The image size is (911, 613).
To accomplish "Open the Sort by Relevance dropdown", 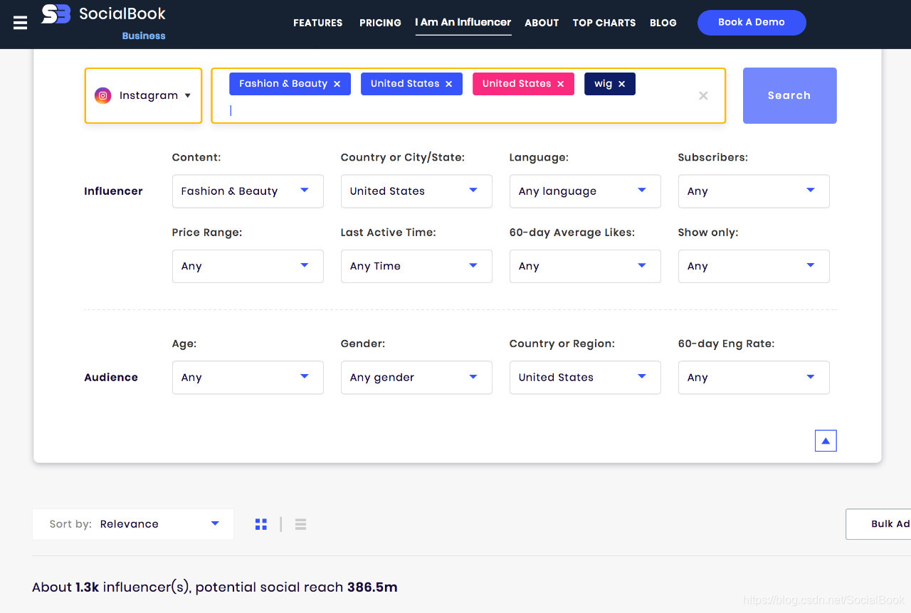I will point(133,524).
